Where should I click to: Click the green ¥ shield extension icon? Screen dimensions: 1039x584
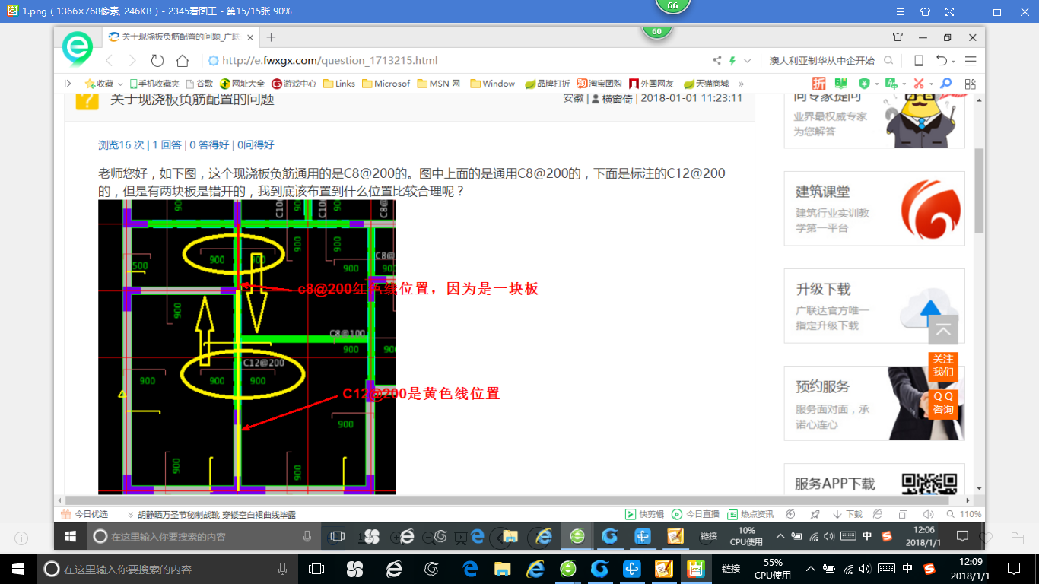click(x=864, y=84)
